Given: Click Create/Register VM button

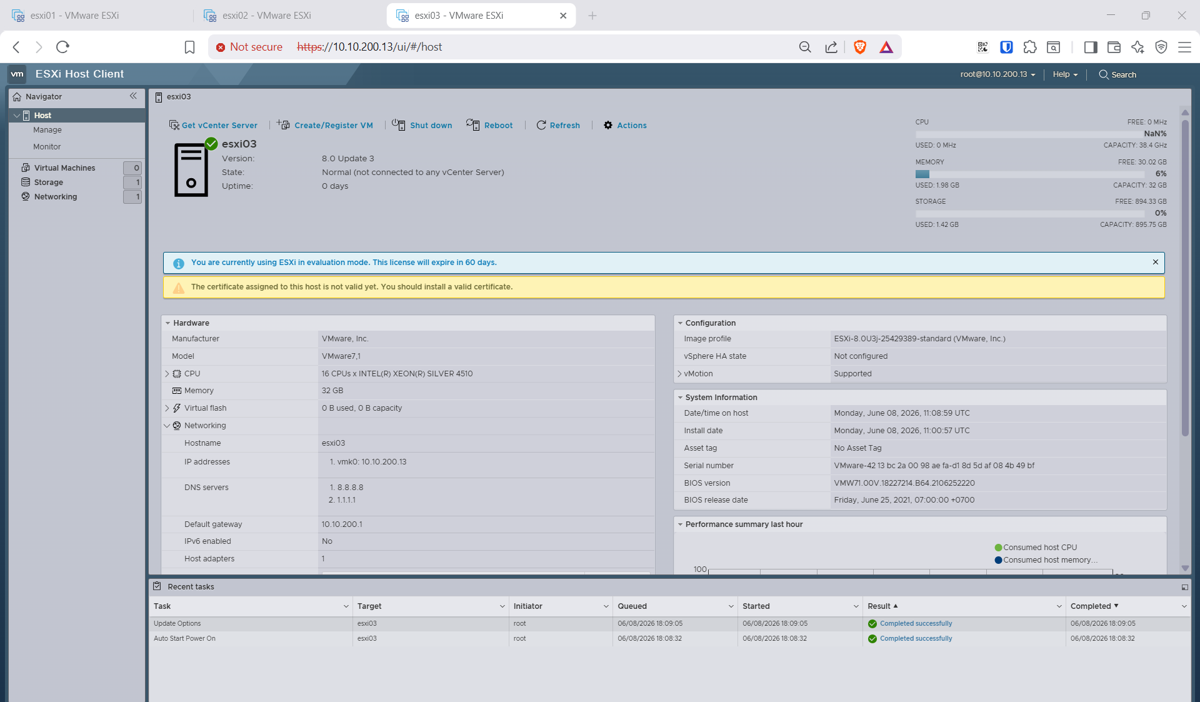Looking at the screenshot, I should point(325,125).
